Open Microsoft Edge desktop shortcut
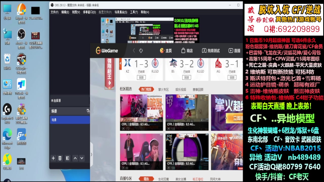Image resolution: width=324 pixels, height=182 pixels. (x=7, y=139)
